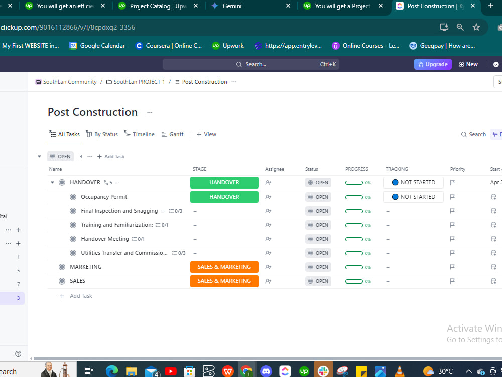Open the Discord icon in the taskbar
502x377 pixels.
pos(266,371)
